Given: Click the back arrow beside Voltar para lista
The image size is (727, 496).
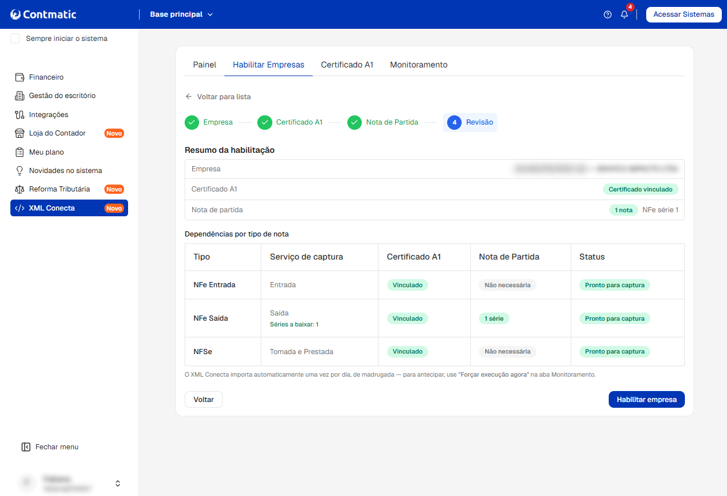Looking at the screenshot, I should pyautogui.click(x=189, y=97).
